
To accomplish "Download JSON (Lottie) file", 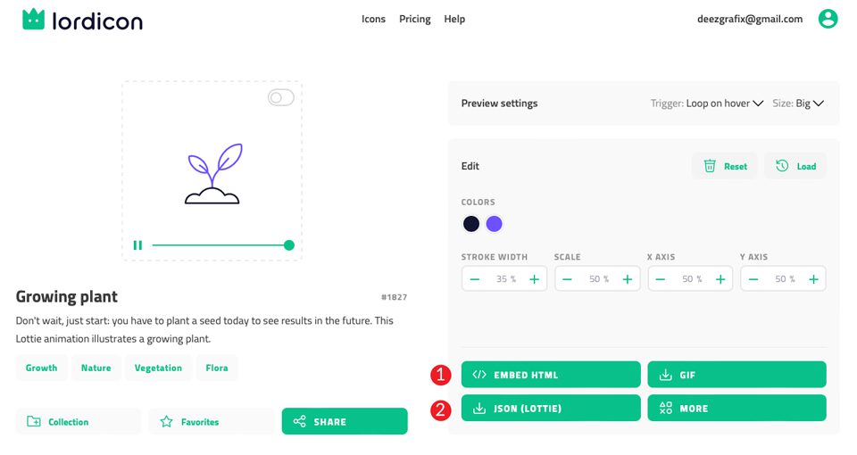I will pyautogui.click(x=551, y=408).
